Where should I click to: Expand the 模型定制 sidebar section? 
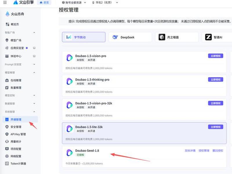point(34,95)
